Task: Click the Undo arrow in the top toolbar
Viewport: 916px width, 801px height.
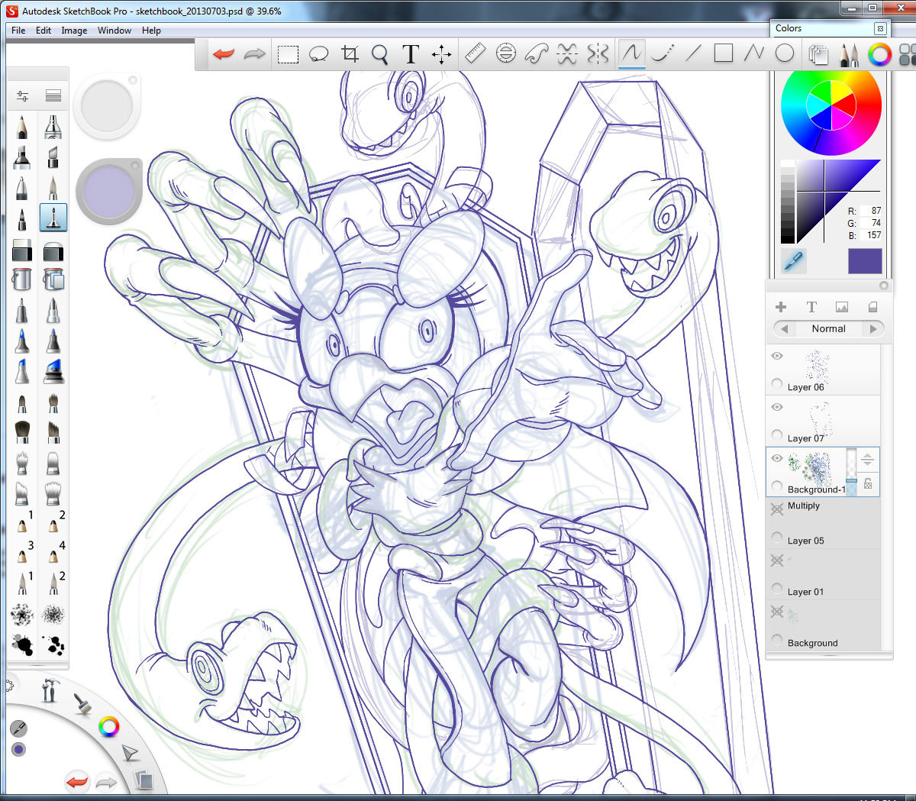Action: (x=224, y=54)
